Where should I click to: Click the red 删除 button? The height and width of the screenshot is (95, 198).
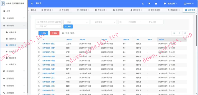(x=55, y=33)
